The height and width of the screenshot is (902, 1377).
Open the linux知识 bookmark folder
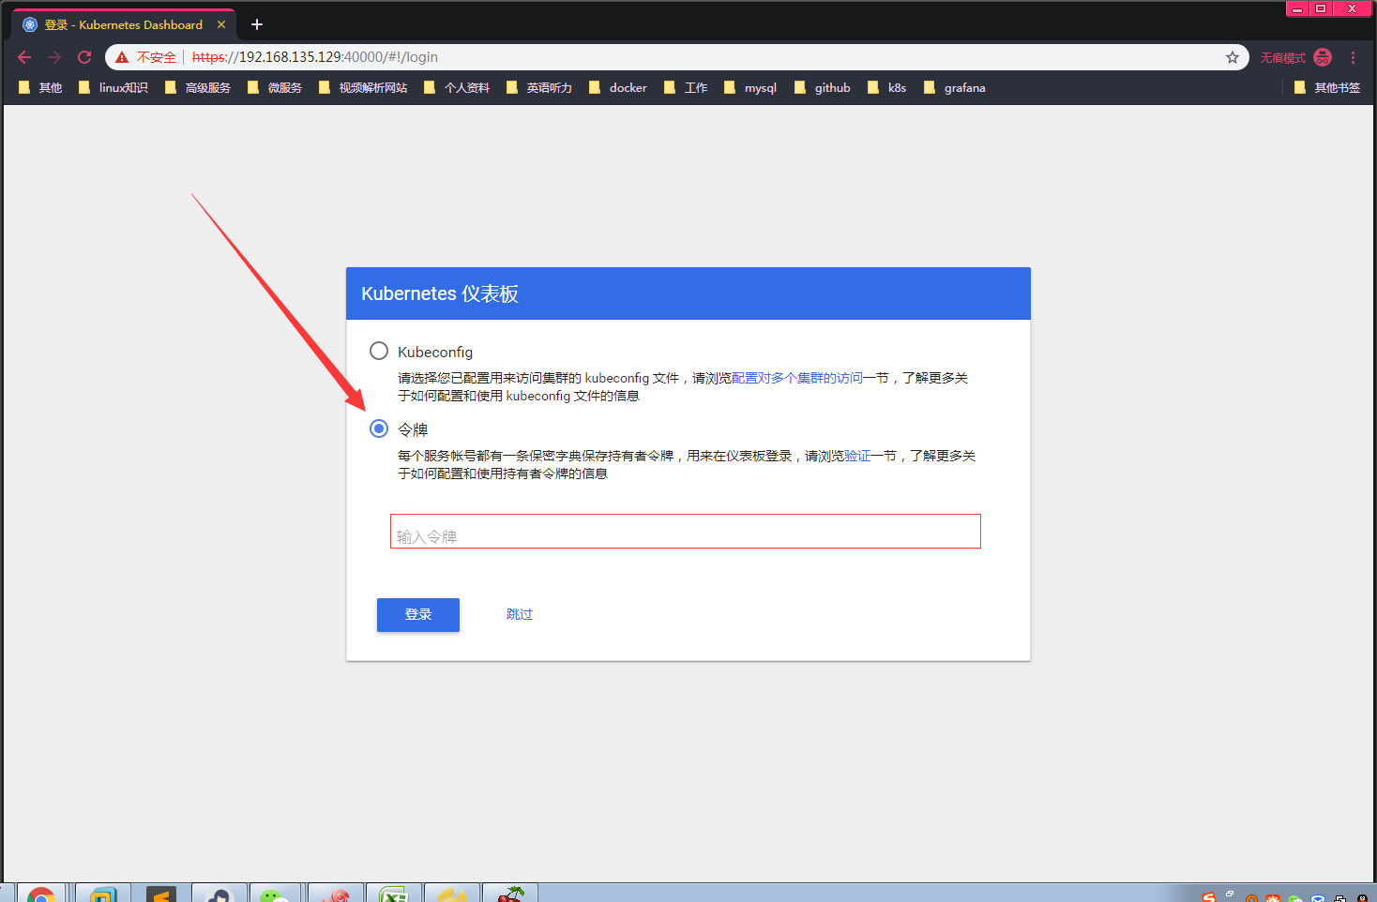[113, 87]
